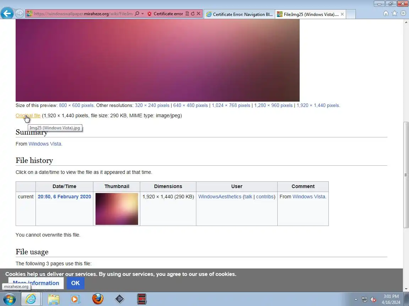Click the search magnifier icon in the address bar
Screen dimensions: 409x306
(x=137, y=13)
